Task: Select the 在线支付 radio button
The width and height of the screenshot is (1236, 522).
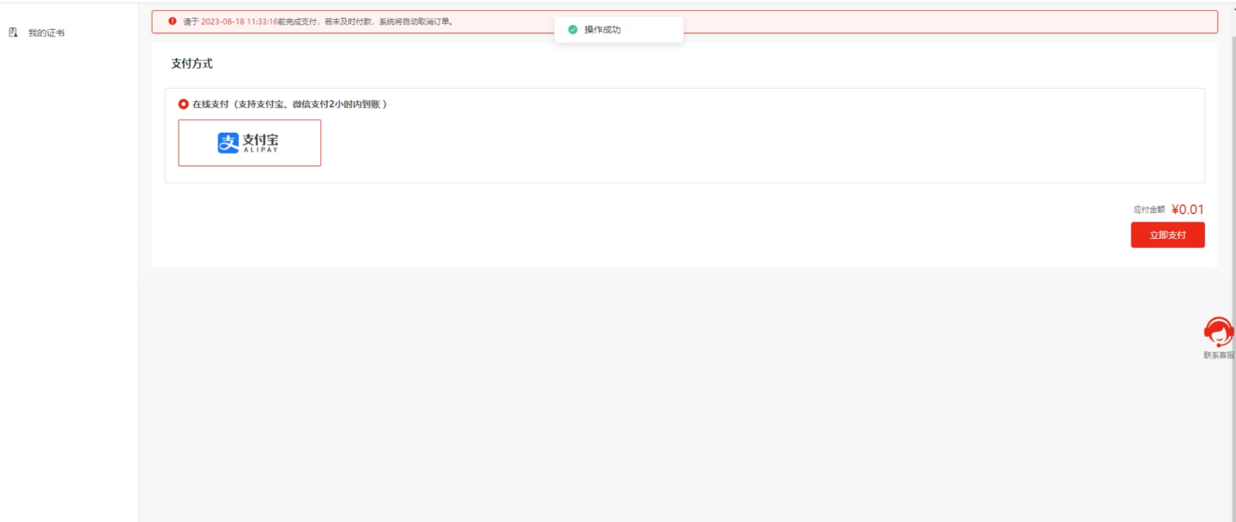Action: 184,105
